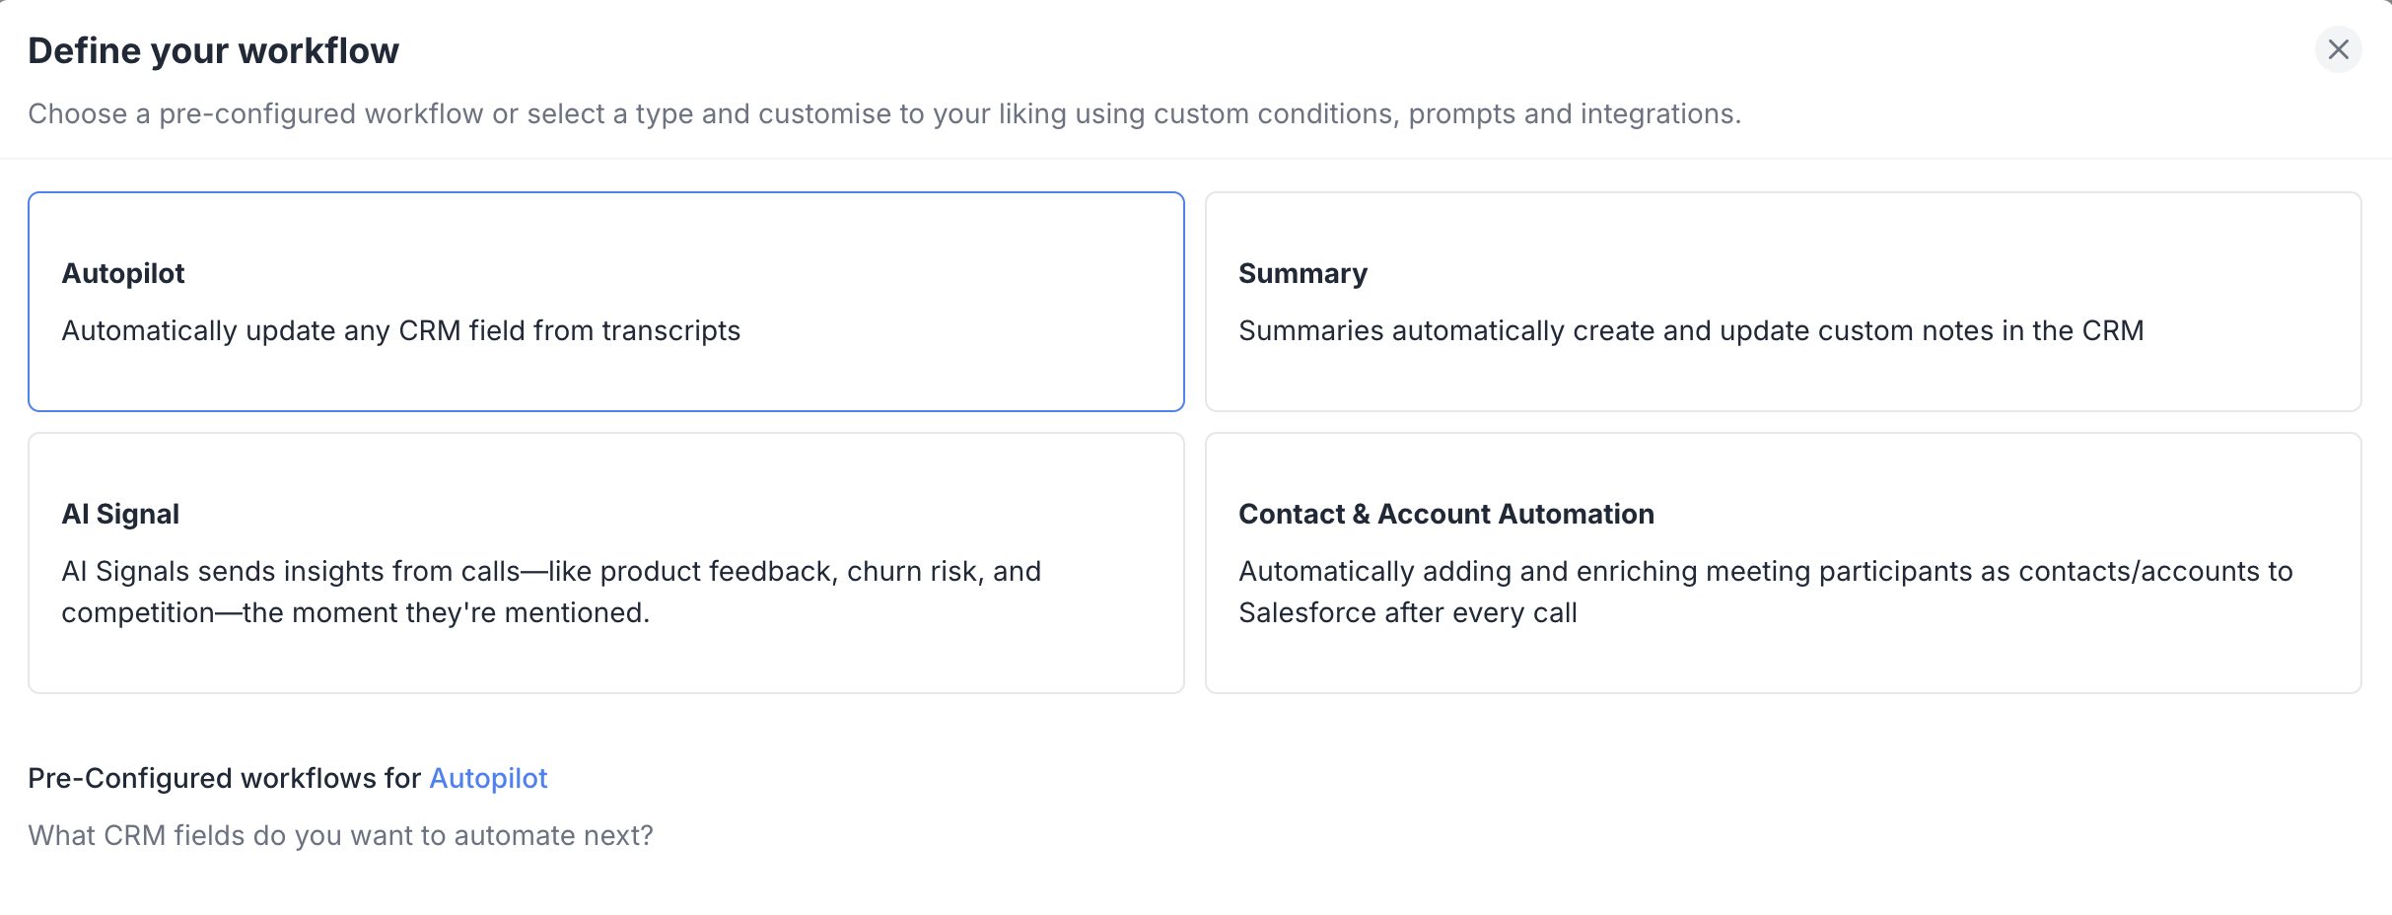Click the Autopilot card title text
Screen dimensions: 2392x915
123,273
